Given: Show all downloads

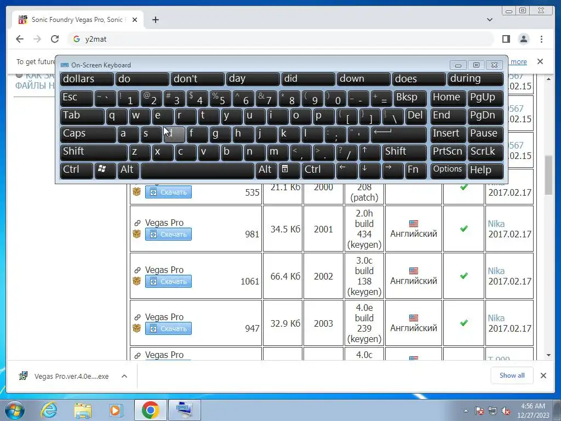Looking at the screenshot, I should (x=512, y=376).
